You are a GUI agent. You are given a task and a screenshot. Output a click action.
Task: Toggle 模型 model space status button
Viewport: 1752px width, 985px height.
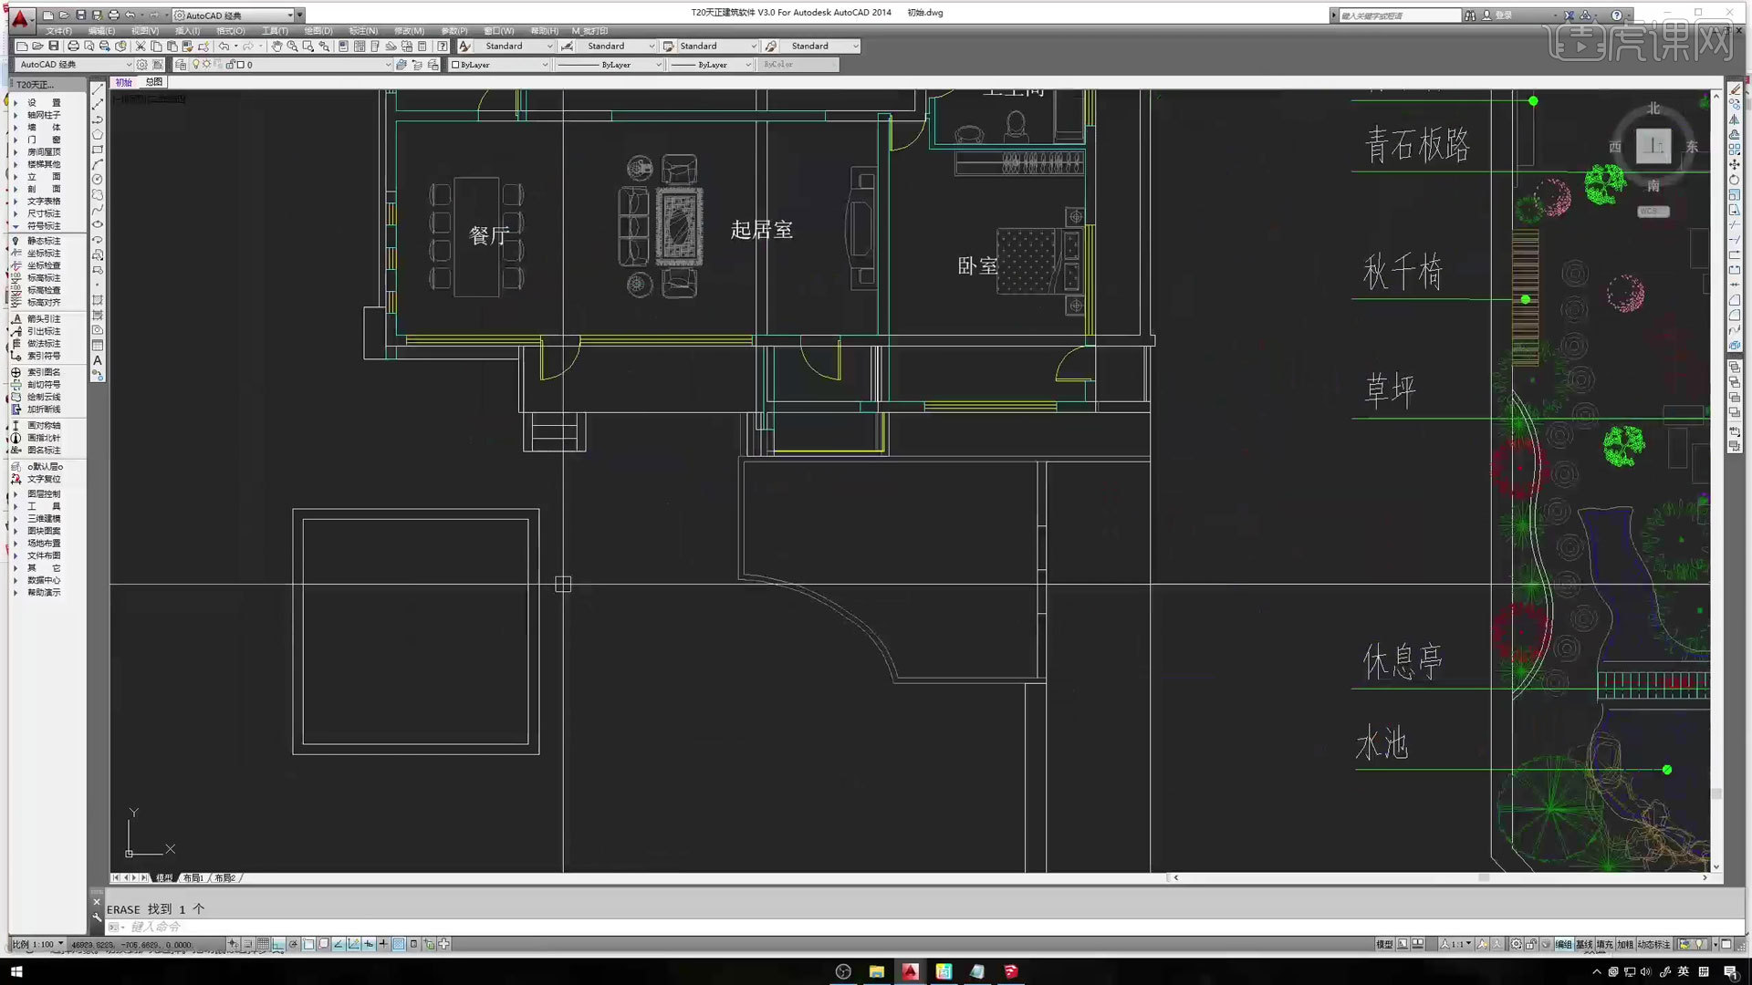coord(1384,944)
